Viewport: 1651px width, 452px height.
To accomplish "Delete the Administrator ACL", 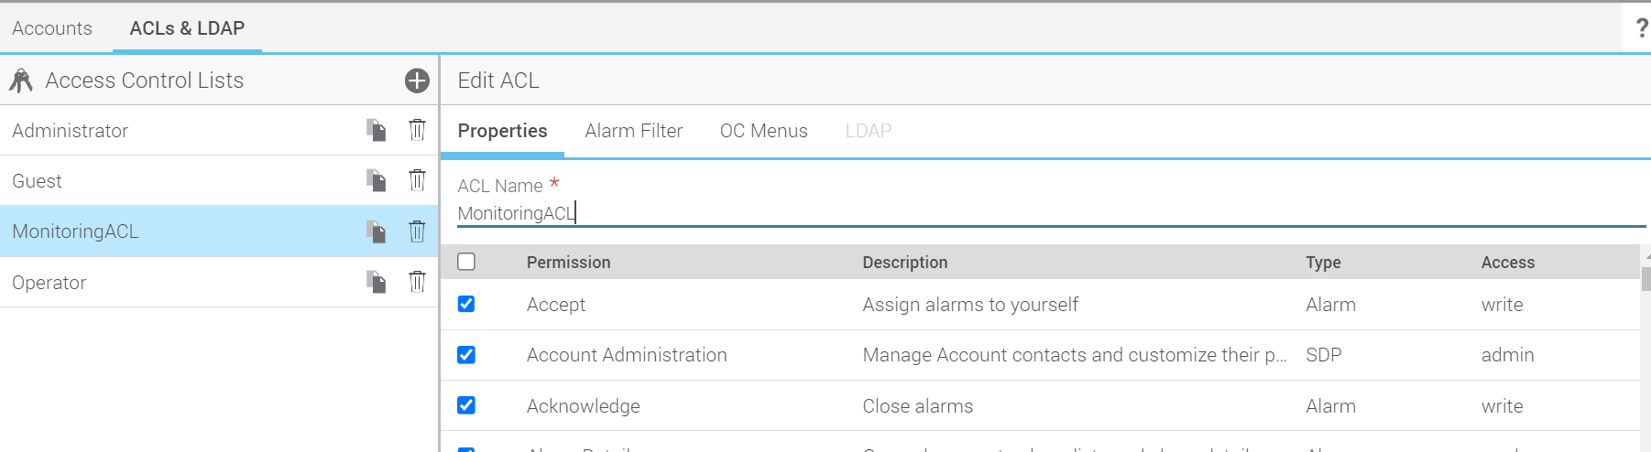I will pyautogui.click(x=417, y=130).
